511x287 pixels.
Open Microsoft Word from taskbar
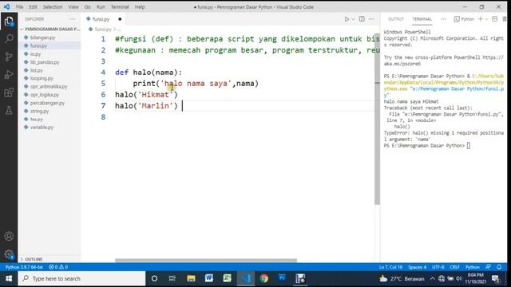pos(209,278)
